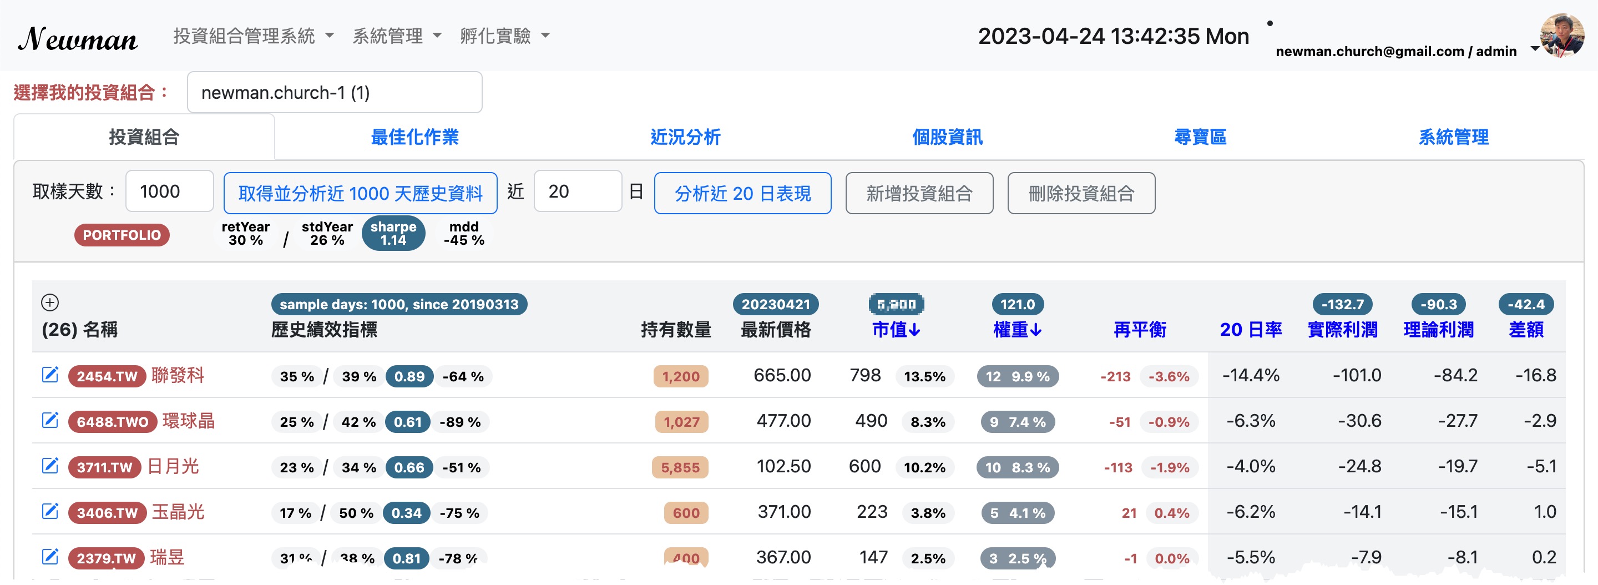Open edit icon for 3711.TW 日月光
The height and width of the screenshot is (585, 1598).
click(x=49, y=465)
